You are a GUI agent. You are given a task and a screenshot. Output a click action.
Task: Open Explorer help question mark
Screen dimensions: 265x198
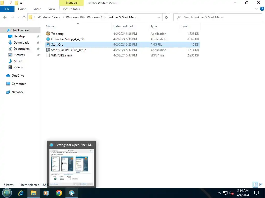coord(262,9)
